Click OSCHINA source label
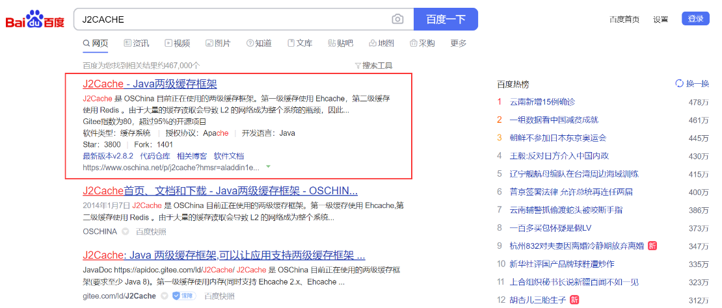Screen dimensions: 722x308 click(x=100, y=232)
